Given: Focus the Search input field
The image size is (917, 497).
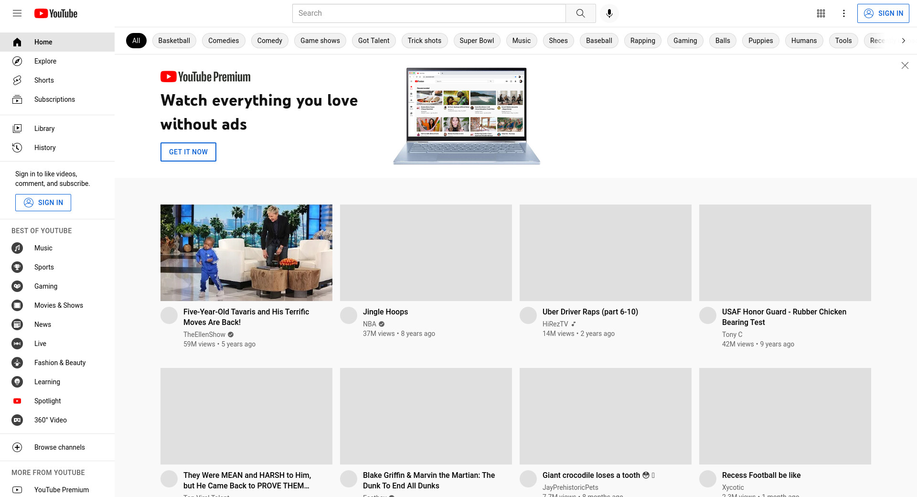Looking at the screenshot, I should [x=429, y=13].
